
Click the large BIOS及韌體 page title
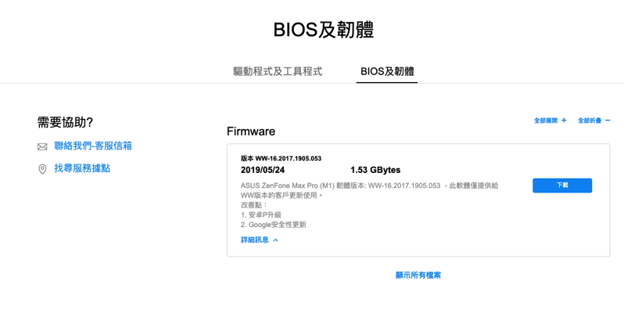pyautogui.click(x=323, y=30)
